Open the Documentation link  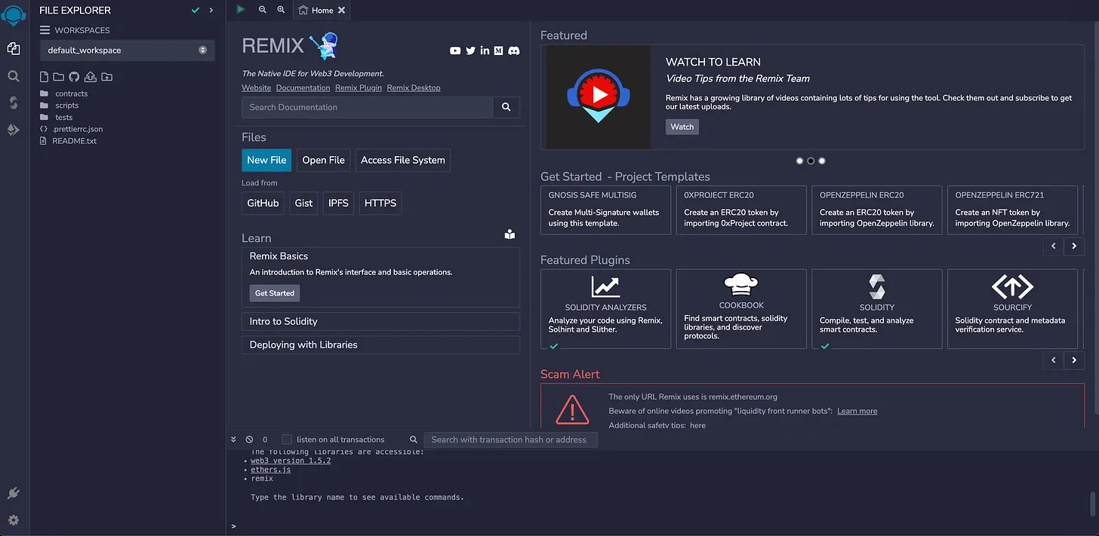[303, 87]
